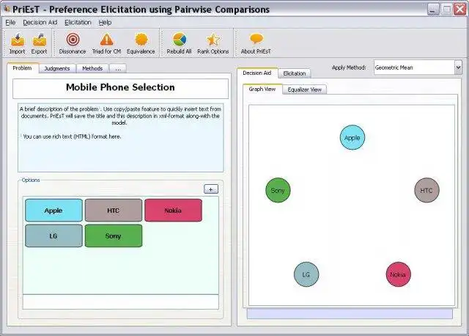Viewport: 469px width, 336px height.
Task: Expand the Apply Method dropdown arrow
Action: 458,67
